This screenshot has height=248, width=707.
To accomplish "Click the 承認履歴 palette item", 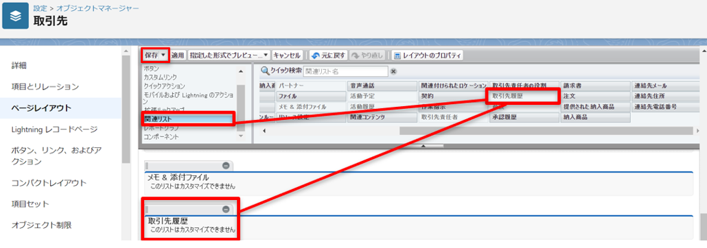I will click(x=524, y=117).
